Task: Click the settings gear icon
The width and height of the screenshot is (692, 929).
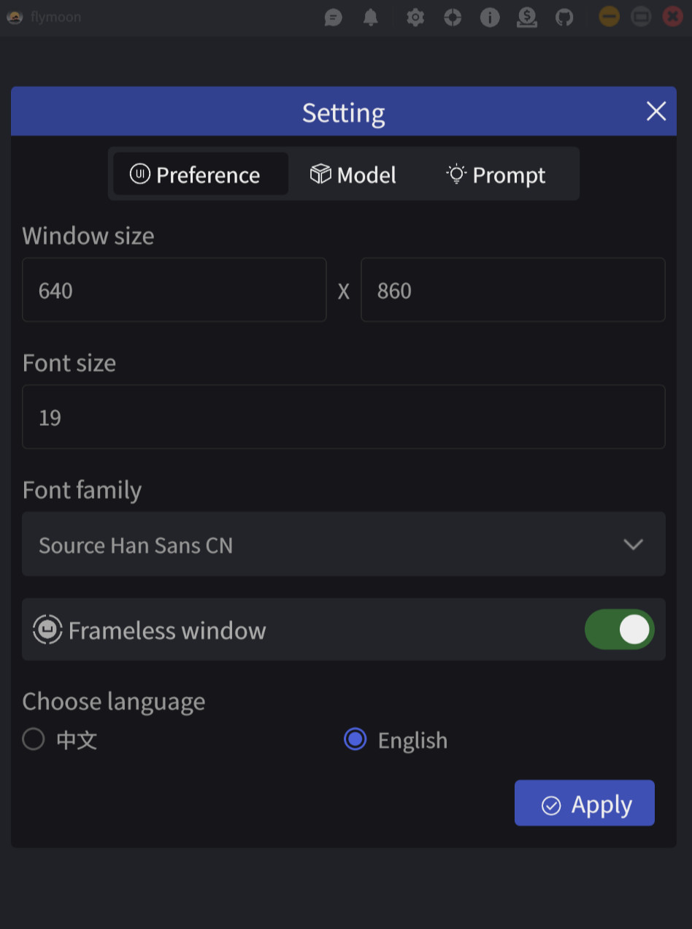Action: coord(415,17)
